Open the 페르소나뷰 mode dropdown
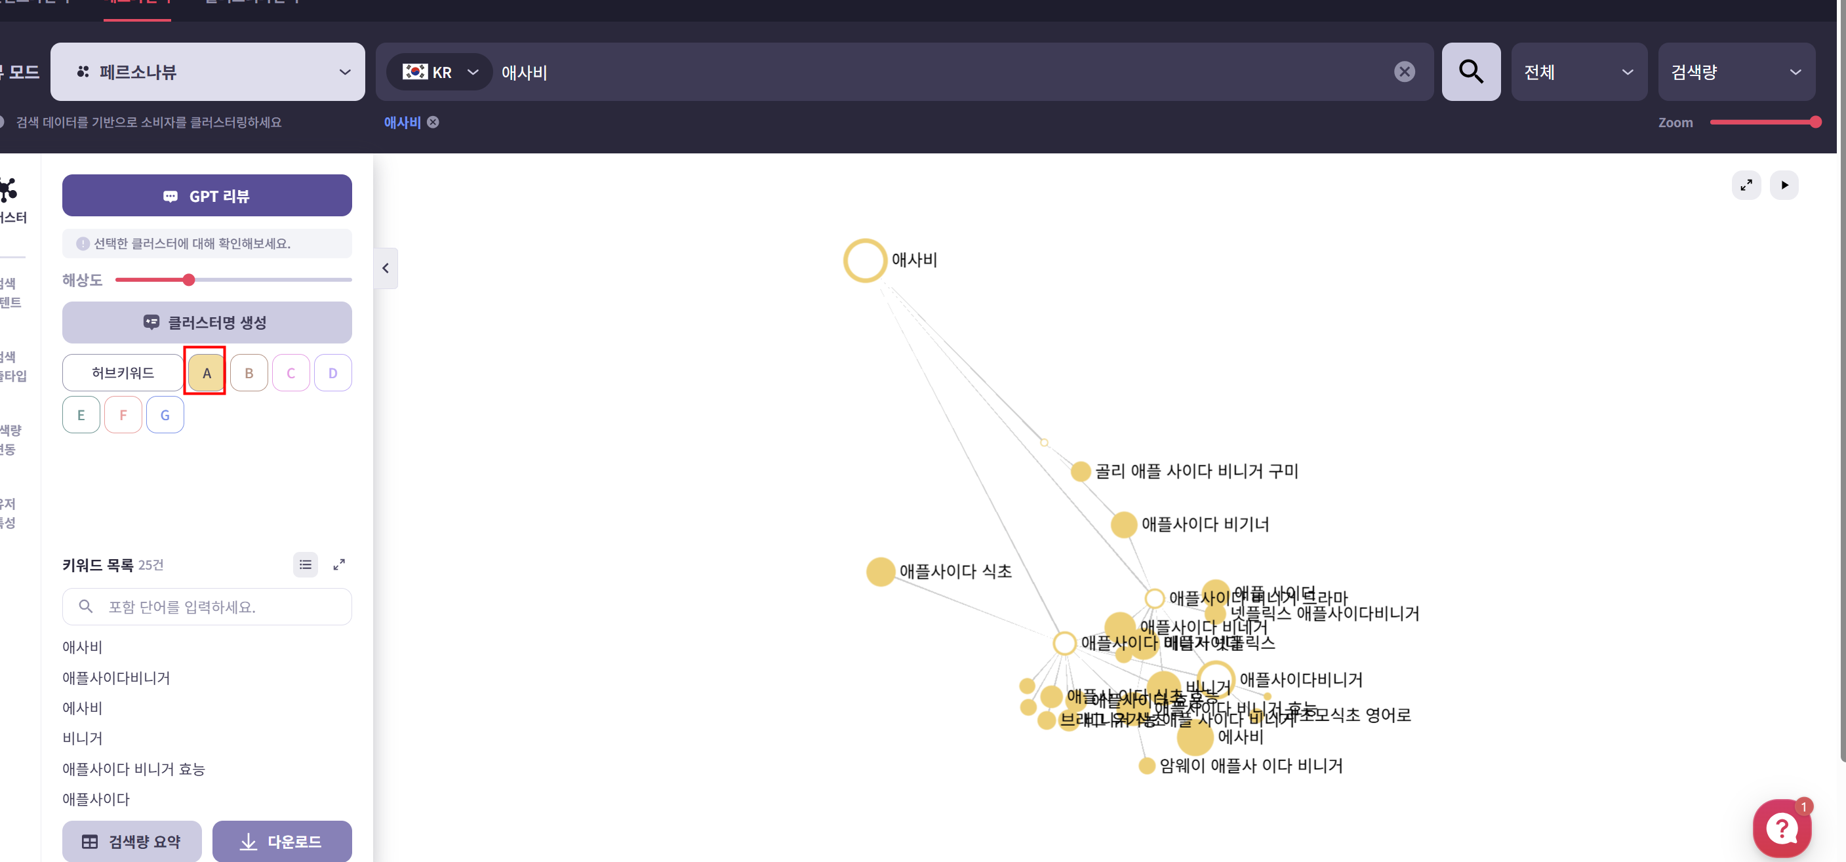The width and height of the screenshot is (1846, 862). 207,71
